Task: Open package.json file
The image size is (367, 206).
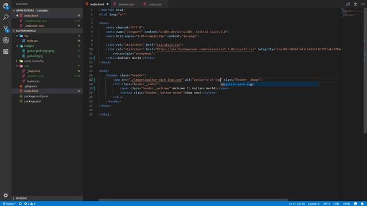Action: click(x=33, y=101)
